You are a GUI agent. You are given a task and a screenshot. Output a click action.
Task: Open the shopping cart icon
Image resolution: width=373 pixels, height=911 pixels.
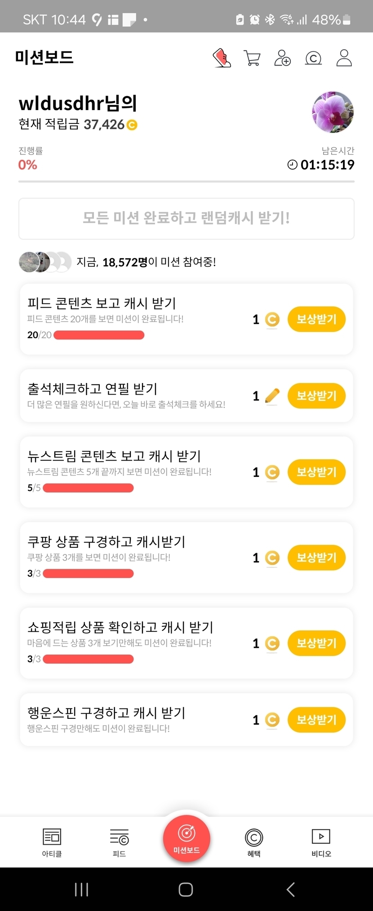[x=252, y=58]
